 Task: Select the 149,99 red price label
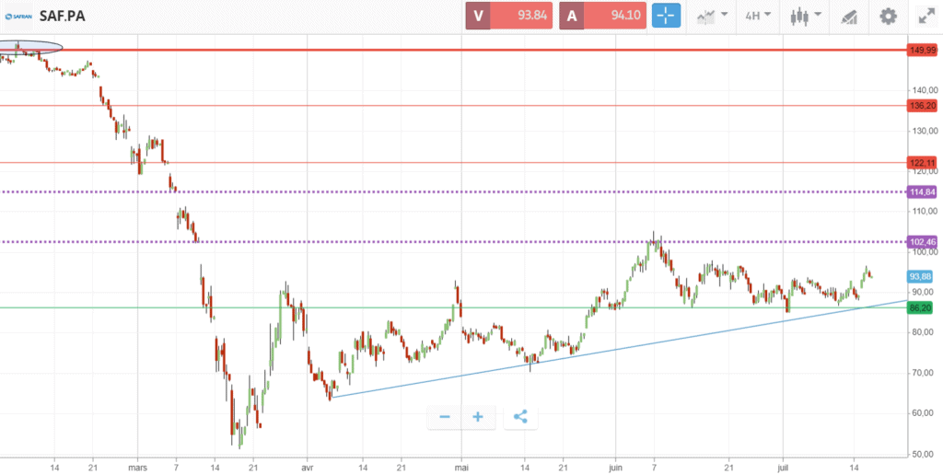(x=922, y=51)
